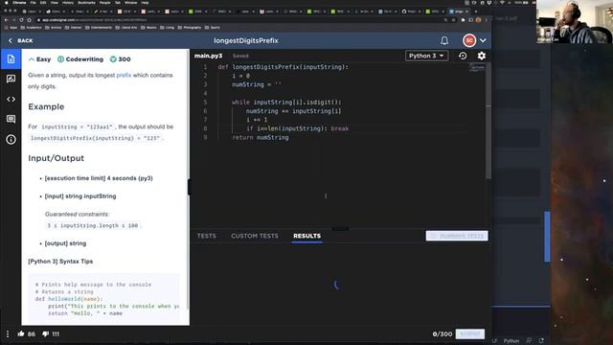Screen dimensions: 613x345
Task: Click the code minimap thumbnail
Action: coord(477,68)
